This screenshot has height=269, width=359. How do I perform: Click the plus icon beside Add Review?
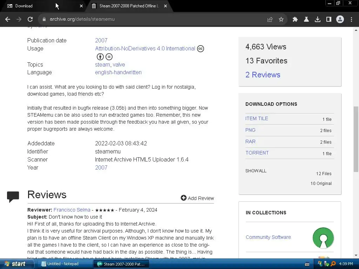click(183, 198)
